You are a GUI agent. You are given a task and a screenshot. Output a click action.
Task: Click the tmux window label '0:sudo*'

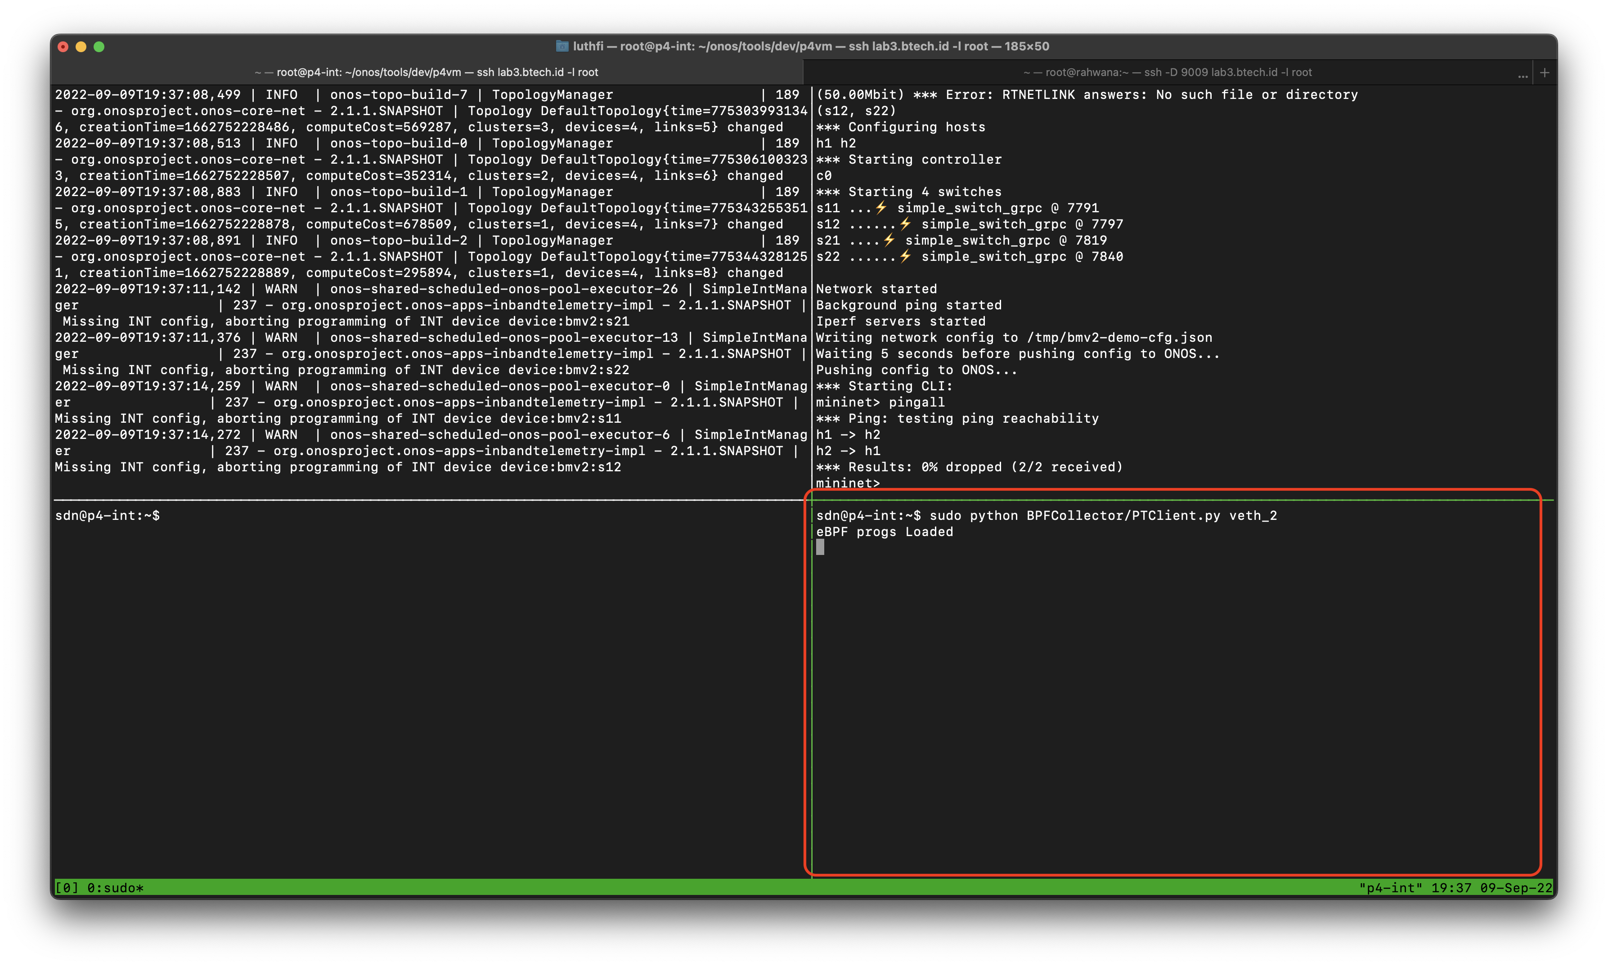click(115, 888)
